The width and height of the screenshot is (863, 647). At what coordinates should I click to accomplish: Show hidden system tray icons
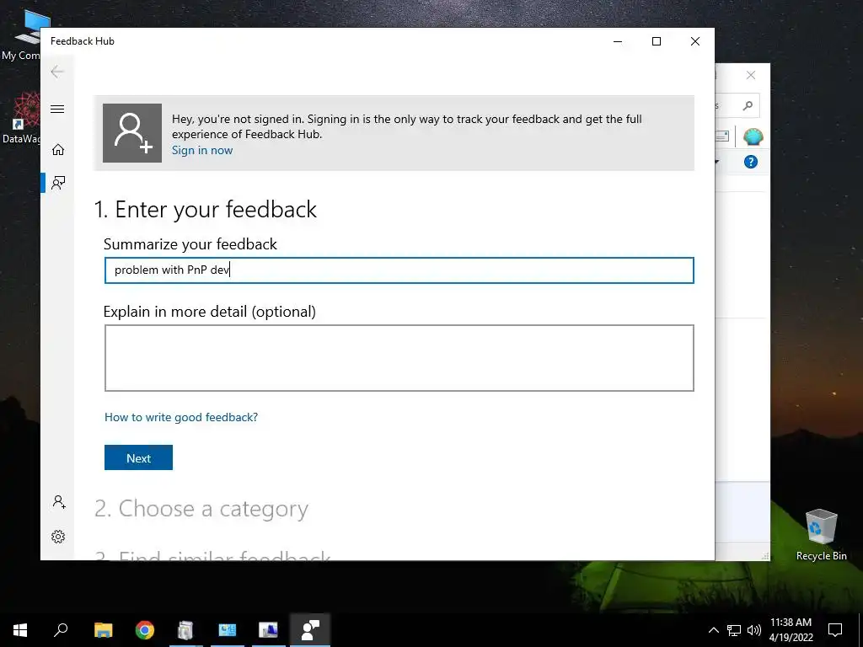tap(713, 630)
